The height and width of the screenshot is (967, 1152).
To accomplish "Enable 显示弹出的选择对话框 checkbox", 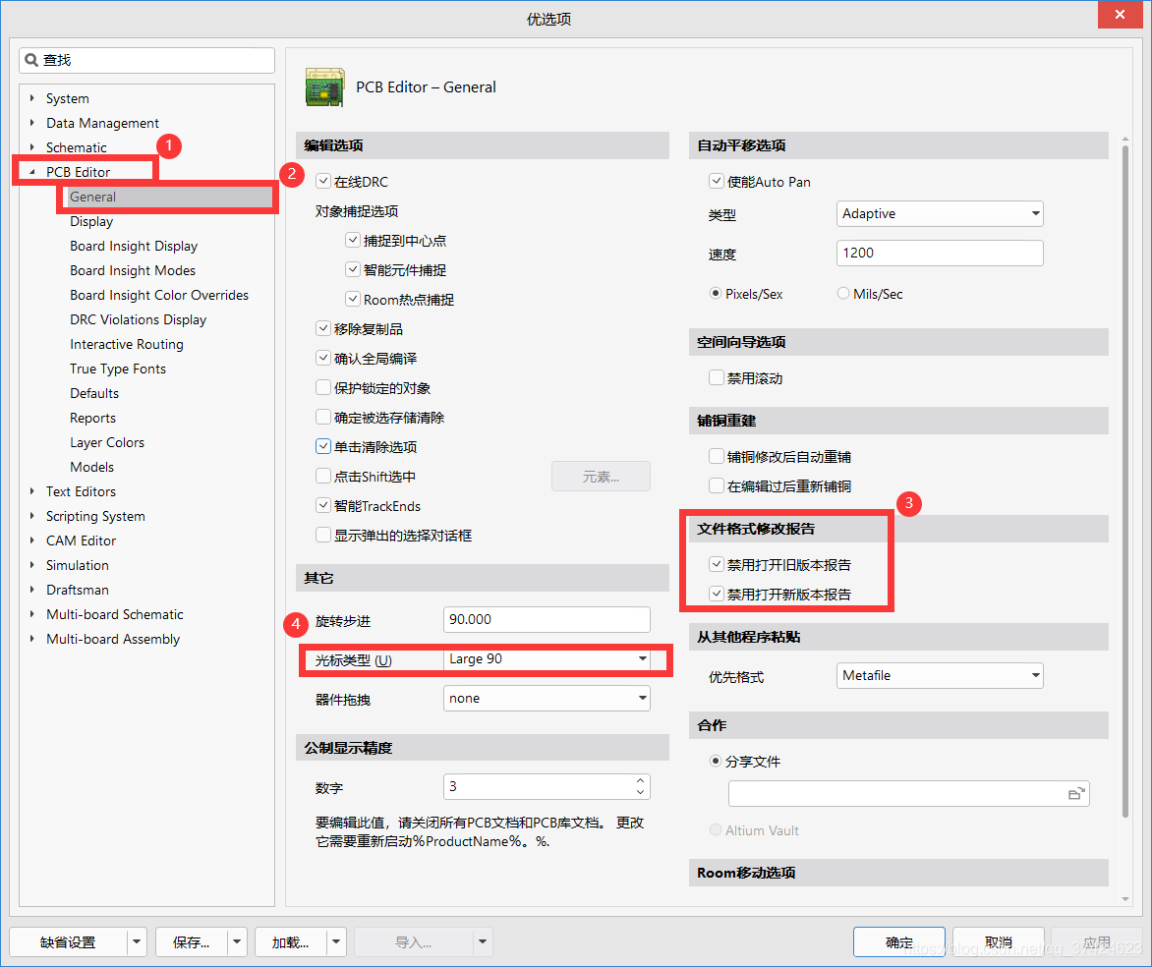I will click(x=323, y=535).
